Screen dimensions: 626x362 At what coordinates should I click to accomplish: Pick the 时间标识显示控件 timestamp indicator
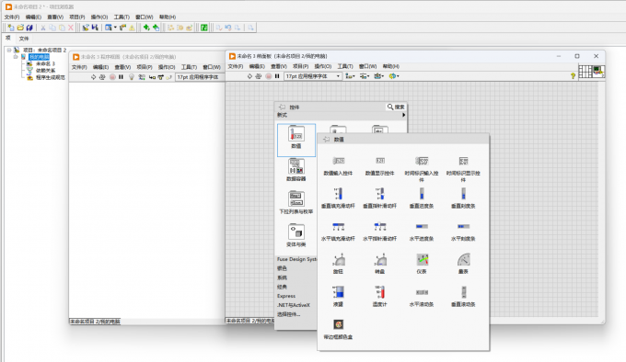coord(463,161)
